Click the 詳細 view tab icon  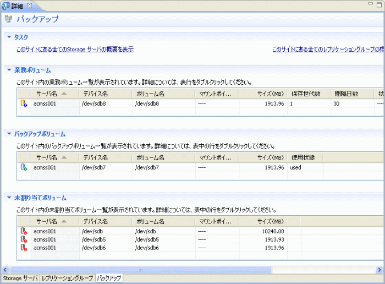(5, 6)
